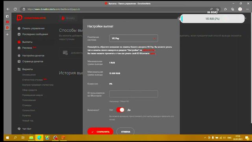Image resolution: width=252 pixels, height=142 pixels.
Task: Open a new tab with the plus icon
Action: pyautogui.click(x=7, y=34)
